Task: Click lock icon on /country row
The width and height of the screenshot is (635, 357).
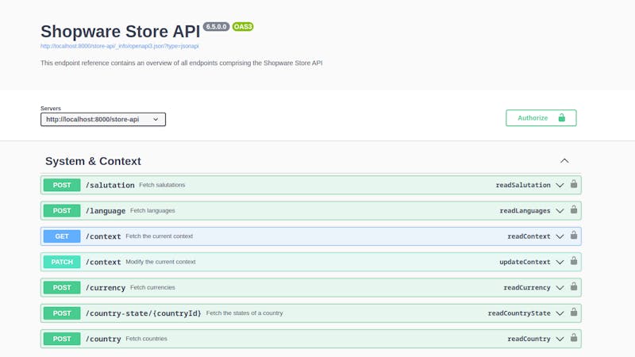Action: (574, 338)
